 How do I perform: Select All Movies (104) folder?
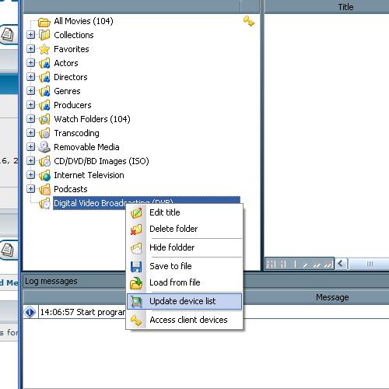click(x=83, y=21)
